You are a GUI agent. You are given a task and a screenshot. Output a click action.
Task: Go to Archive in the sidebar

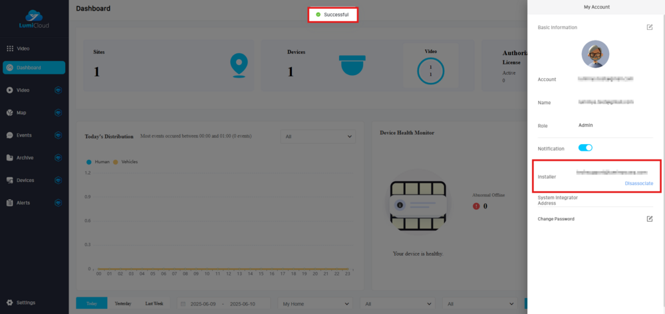25,158
